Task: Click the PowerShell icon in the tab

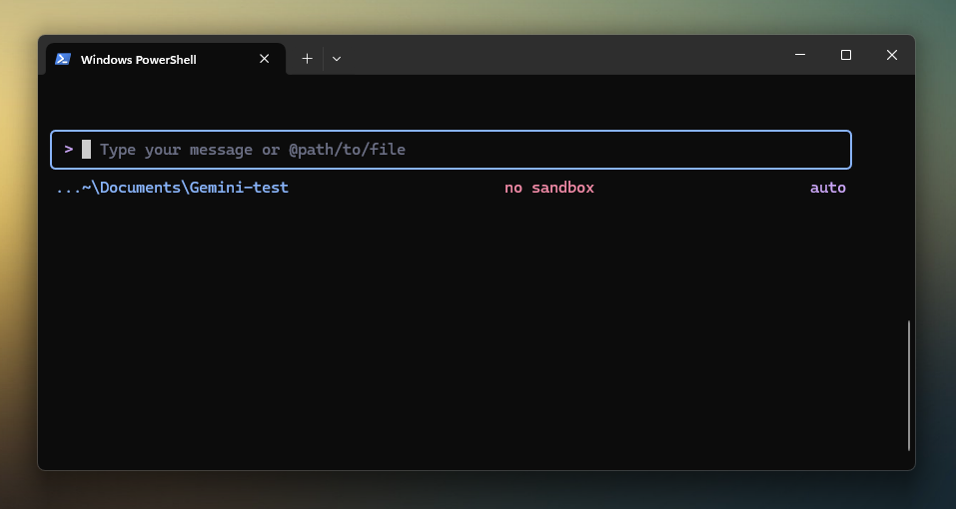Action: coord(63,59)
